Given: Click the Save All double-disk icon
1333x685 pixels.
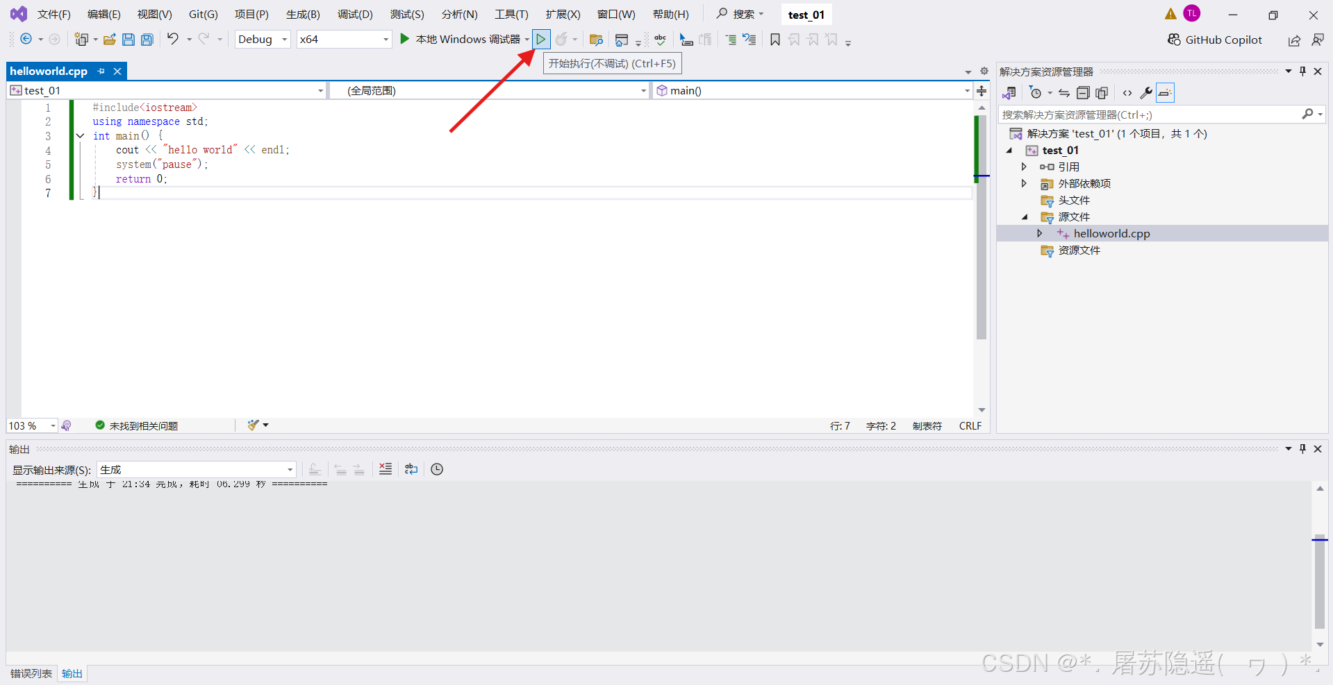Looking at the screenshot, I should pyautogui.click(x=147, y=40).
